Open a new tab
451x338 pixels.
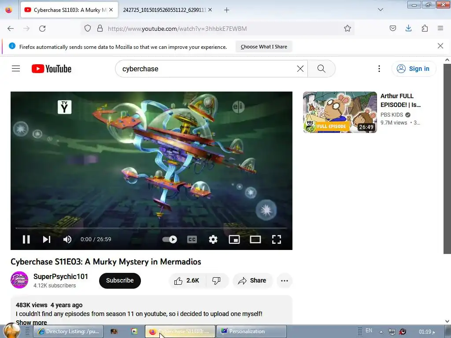point(227,10)
